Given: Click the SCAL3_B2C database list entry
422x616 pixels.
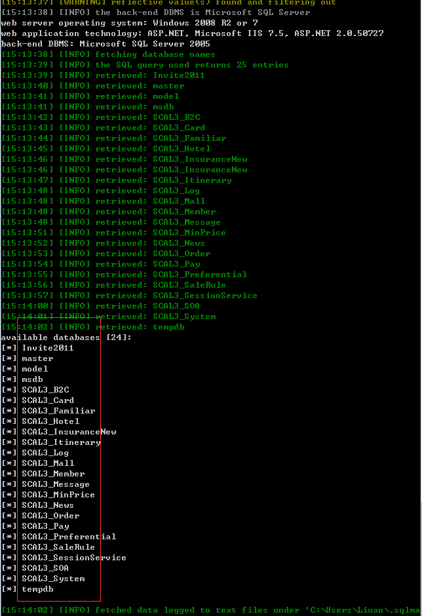Looking at the screenshot, I should click(35, 390).
